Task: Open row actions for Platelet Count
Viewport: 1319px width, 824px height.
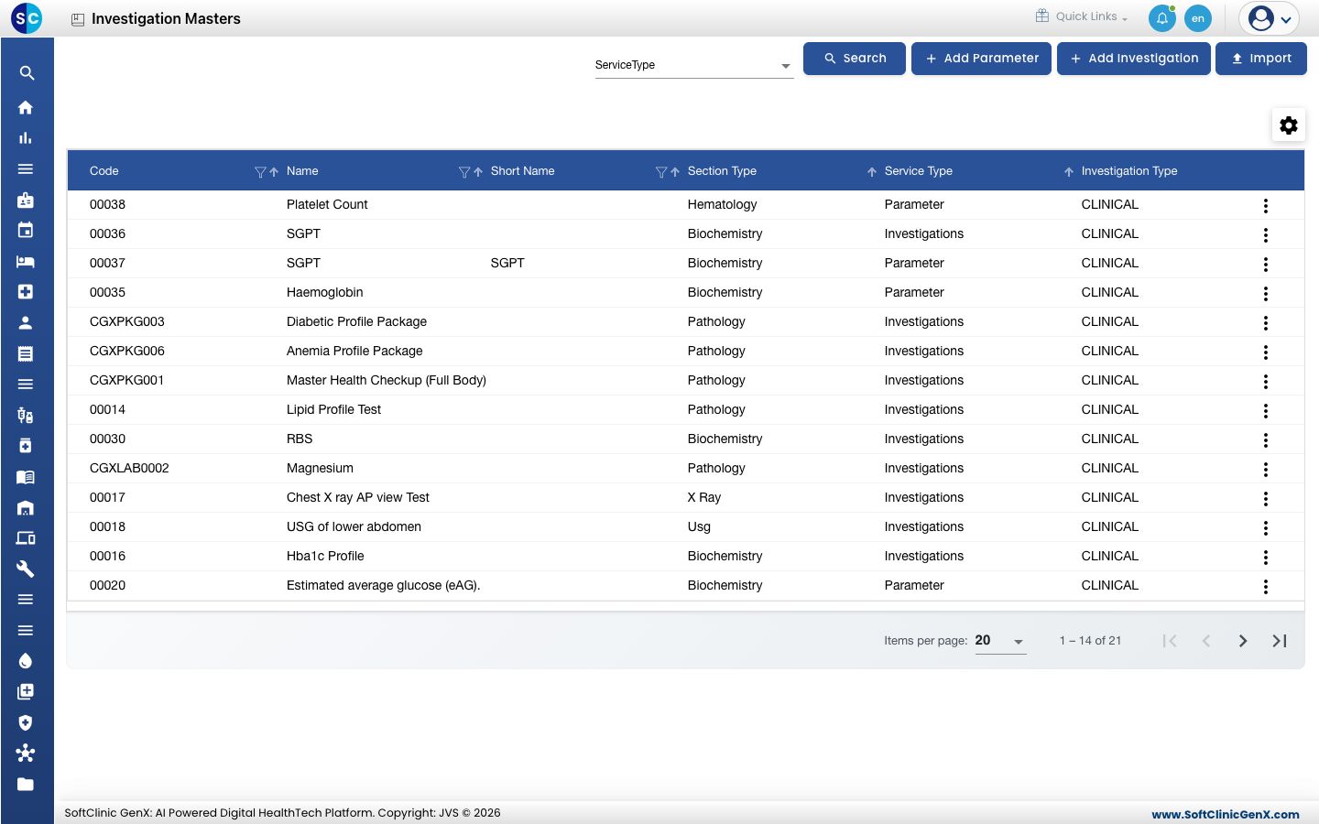Action: pos(1266,206)
